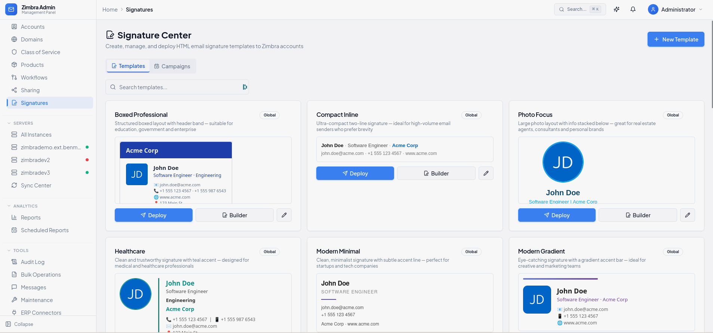This screenshot has width=713, height=333.
Task: Collapse the SERVERS section
Action: pyautogui.click(x=9, y=123)
